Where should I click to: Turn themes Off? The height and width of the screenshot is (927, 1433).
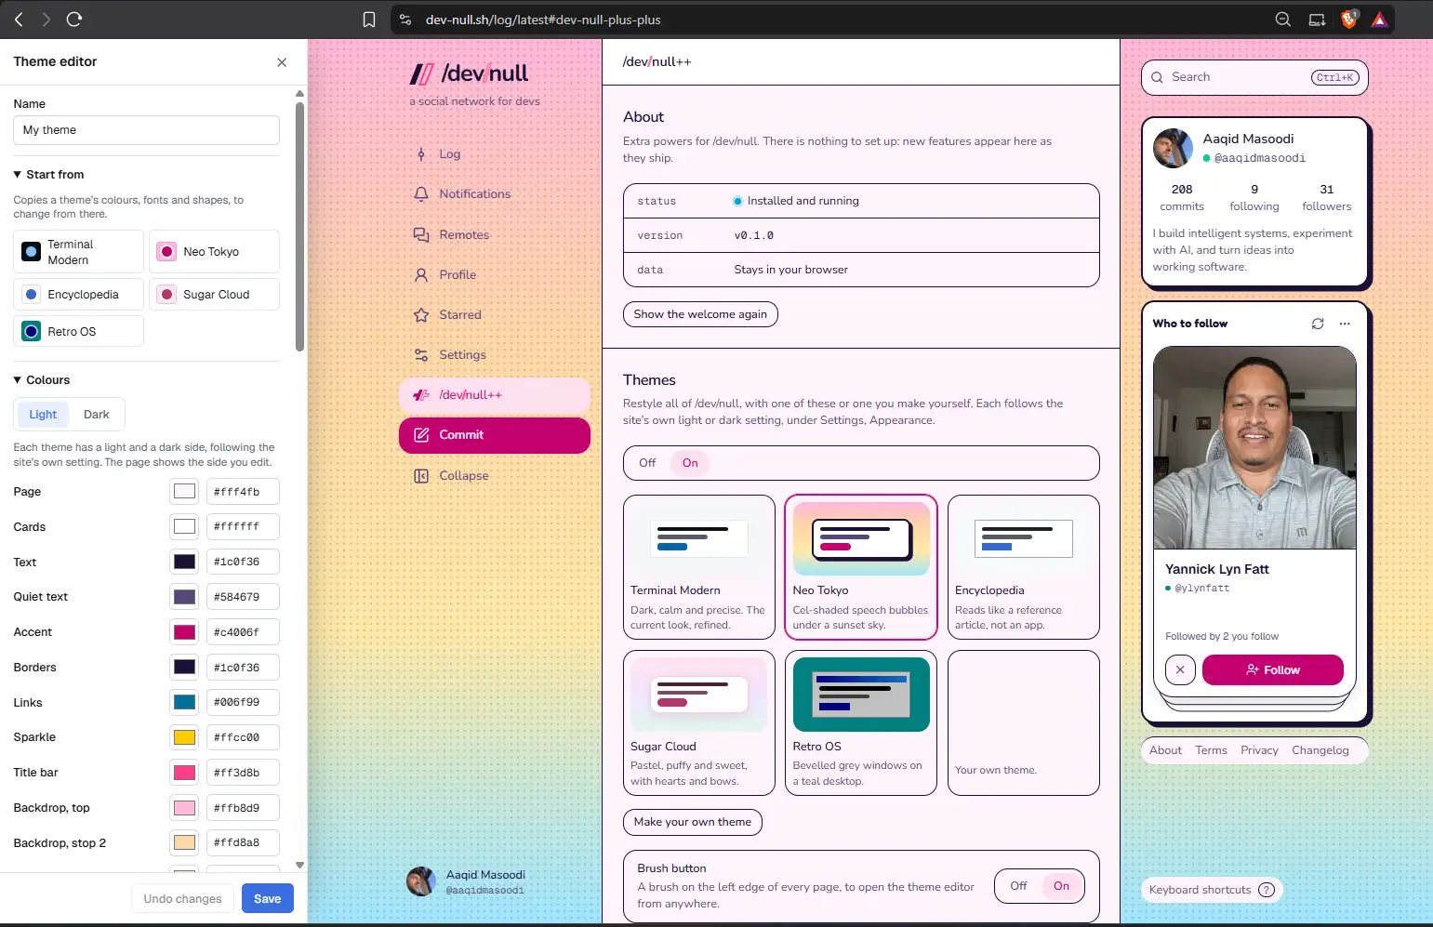[x=647, y=463]
